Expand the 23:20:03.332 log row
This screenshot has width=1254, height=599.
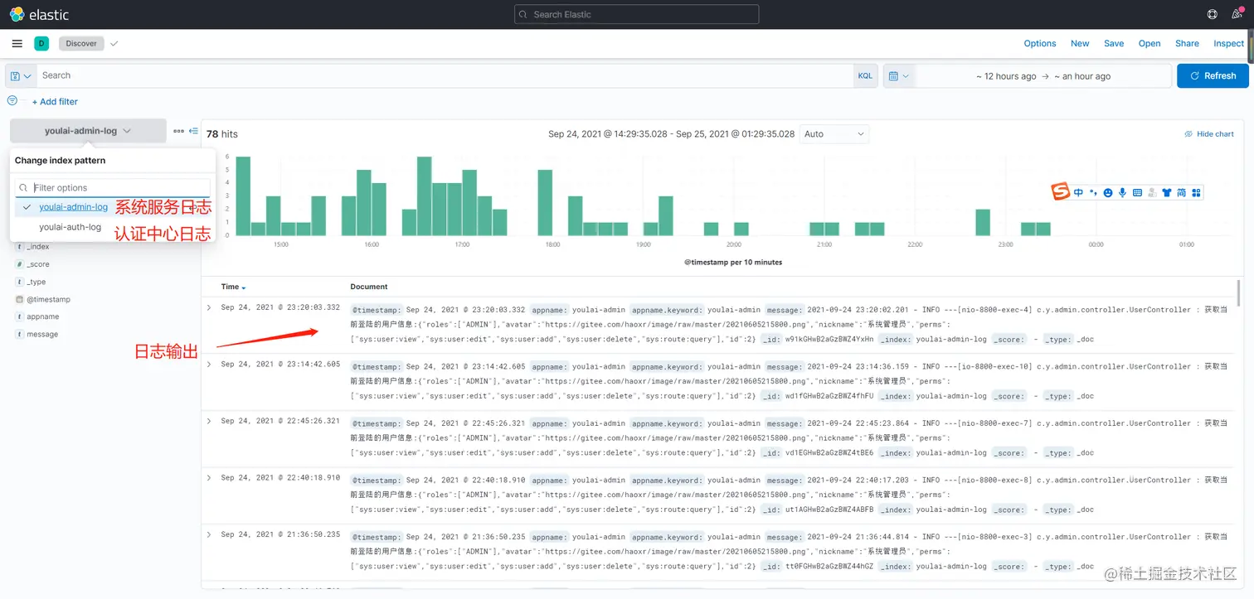coord(209,307)
